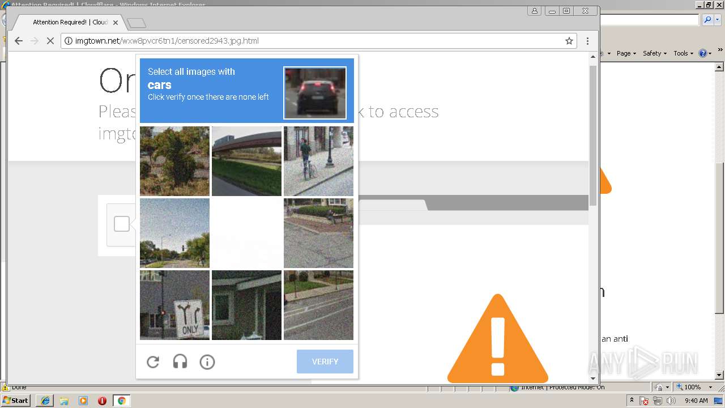Viewport: 725px width, 408px height.
Task: Restore down the Chrome window
Action: point(566,11)
